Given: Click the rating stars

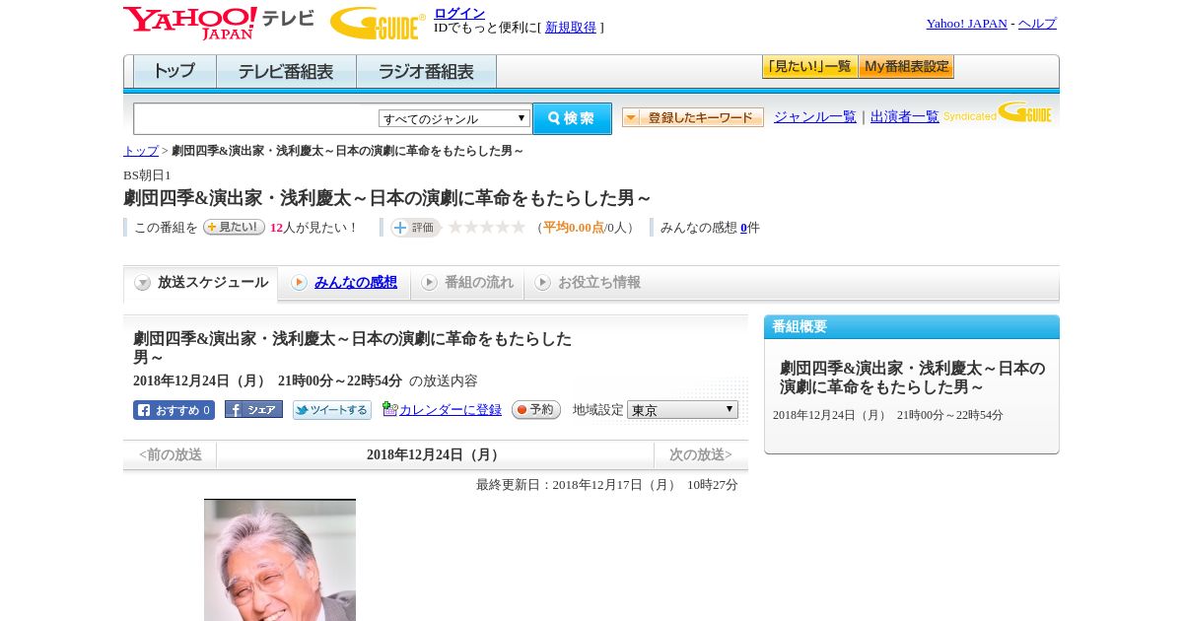Looking at the screenshot, I should point(487,228).
